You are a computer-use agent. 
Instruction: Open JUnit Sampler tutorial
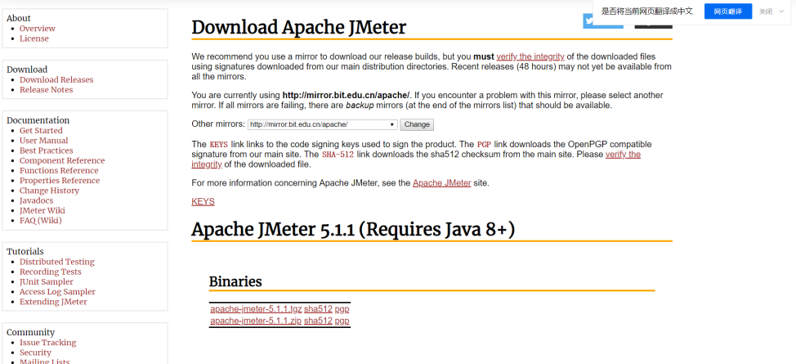(x=47, y=281)
